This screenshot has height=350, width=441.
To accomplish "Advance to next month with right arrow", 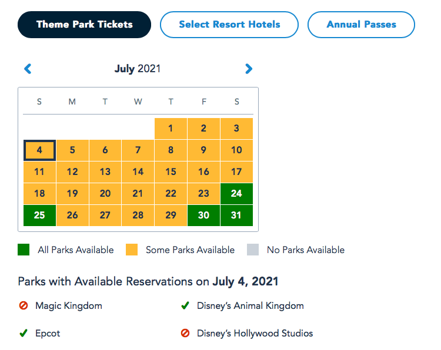I will (x=249, y=69).
